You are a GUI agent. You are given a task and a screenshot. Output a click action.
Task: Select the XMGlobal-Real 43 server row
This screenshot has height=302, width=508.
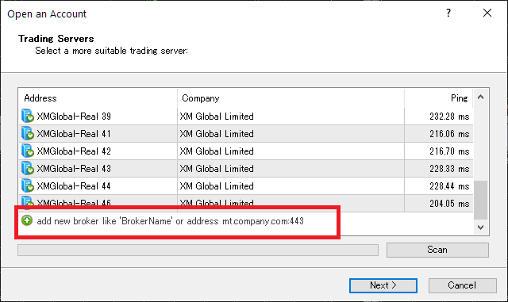[x=246, y=169]
